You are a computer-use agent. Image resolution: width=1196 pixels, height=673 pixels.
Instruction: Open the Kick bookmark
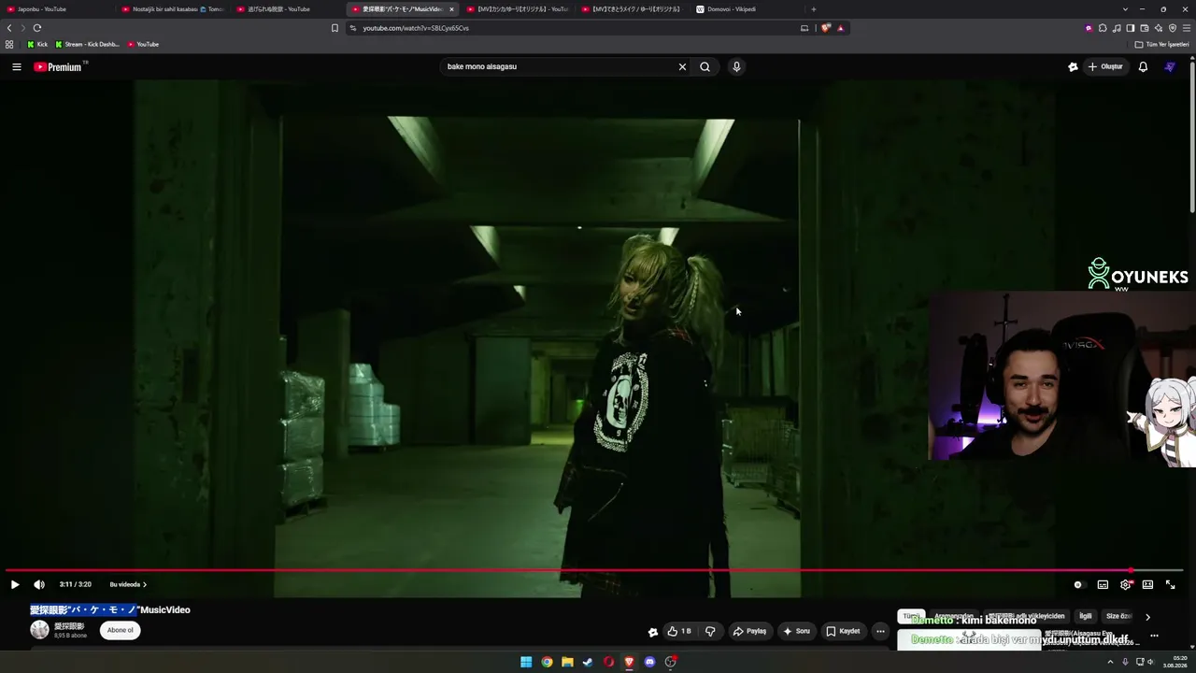[37, 44]
